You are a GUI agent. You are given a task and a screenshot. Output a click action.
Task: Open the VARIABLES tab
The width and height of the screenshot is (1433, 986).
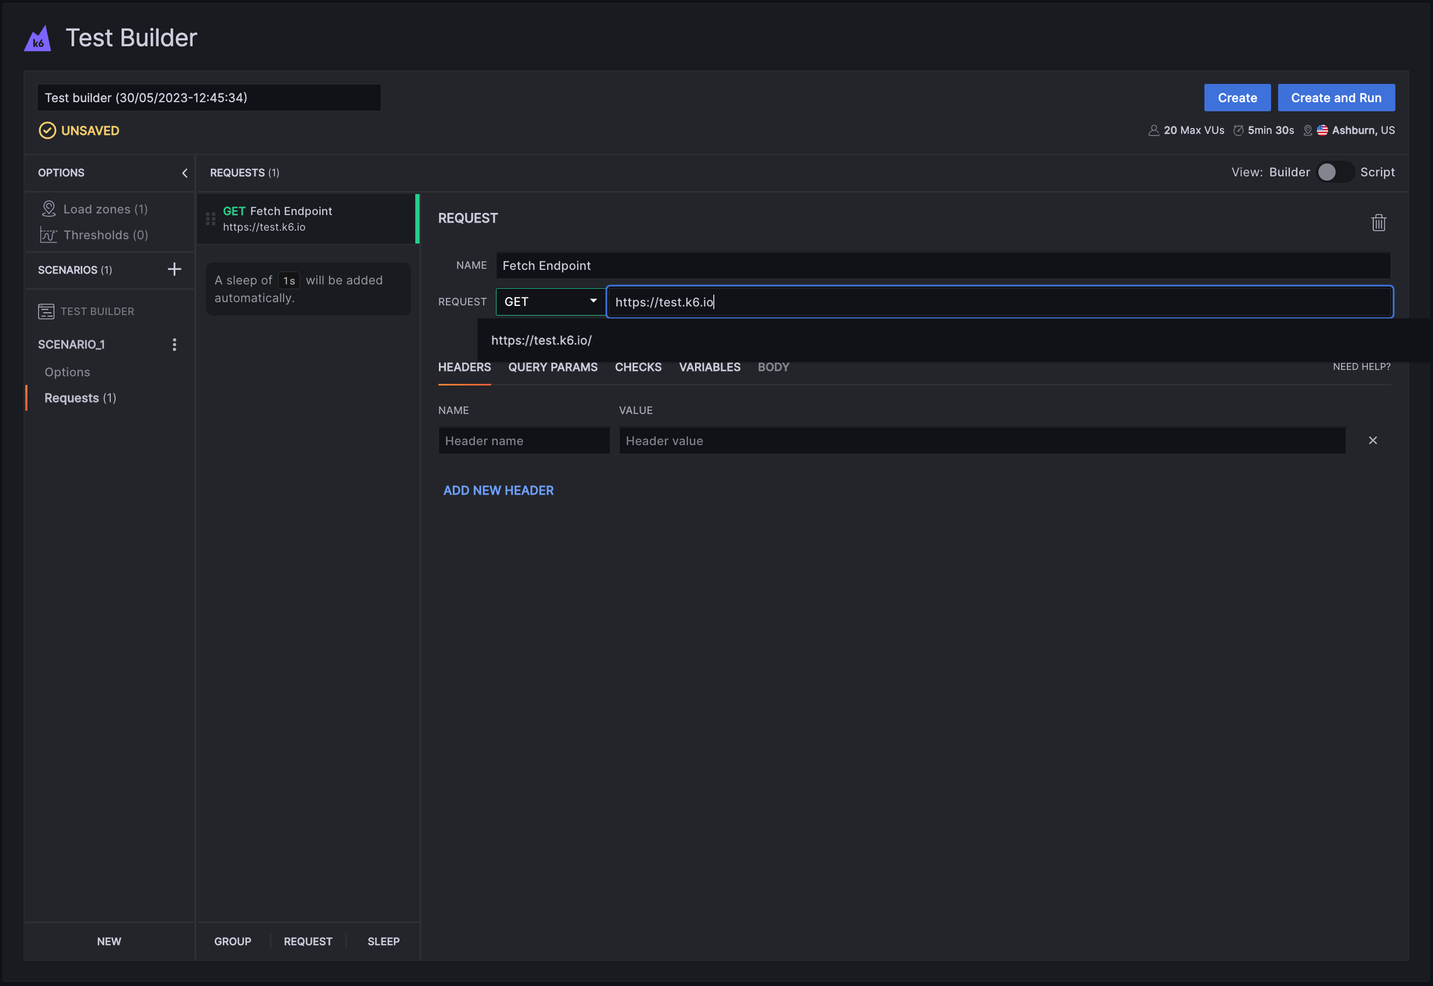tap(709, 367)
